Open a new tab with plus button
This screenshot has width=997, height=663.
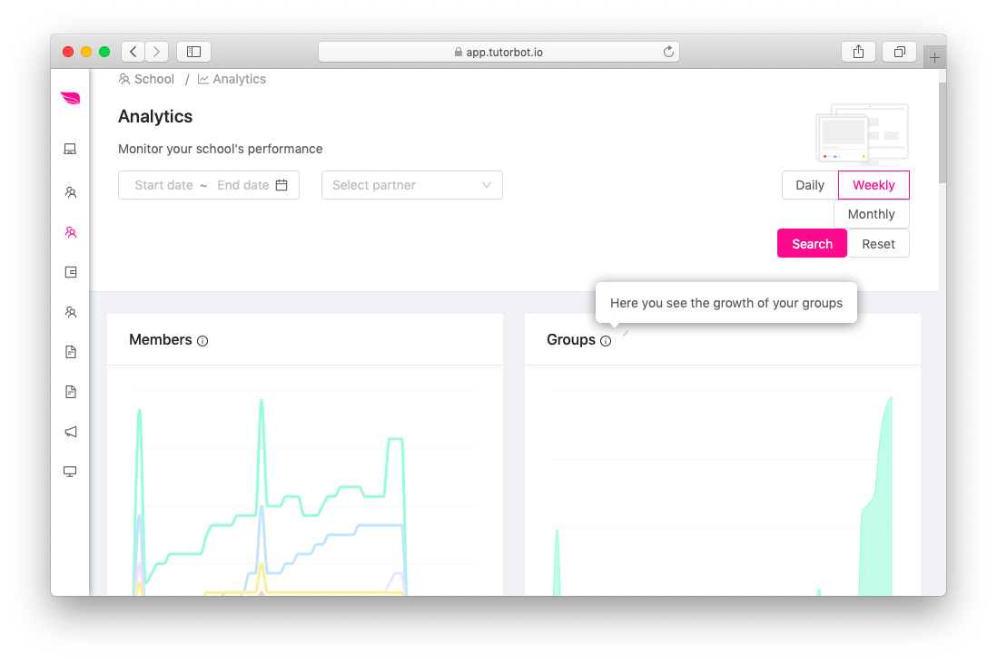[934, 58]
